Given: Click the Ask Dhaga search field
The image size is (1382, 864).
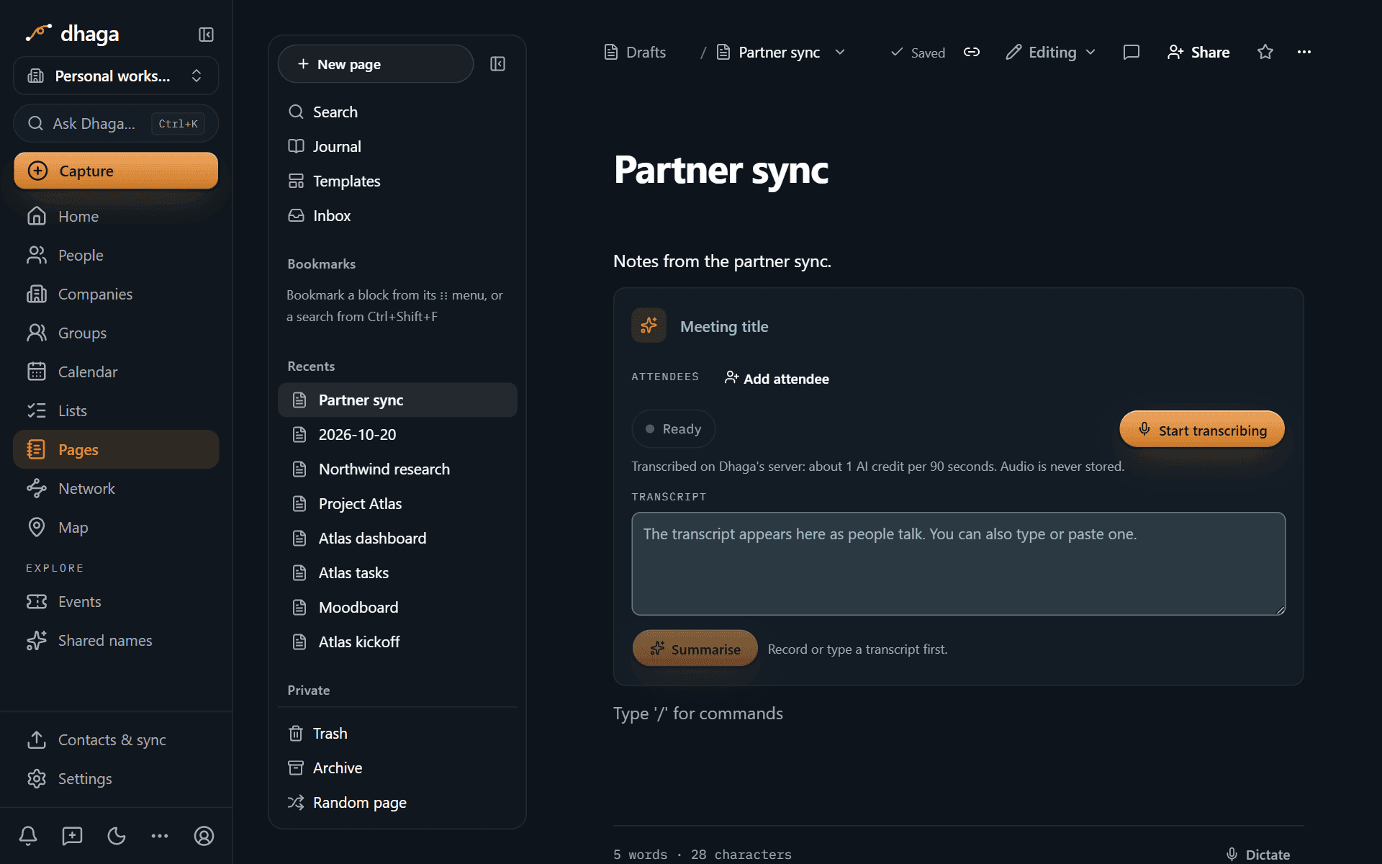Looking at the screenshot, I should pyautogui.click(x=116, y=123).
